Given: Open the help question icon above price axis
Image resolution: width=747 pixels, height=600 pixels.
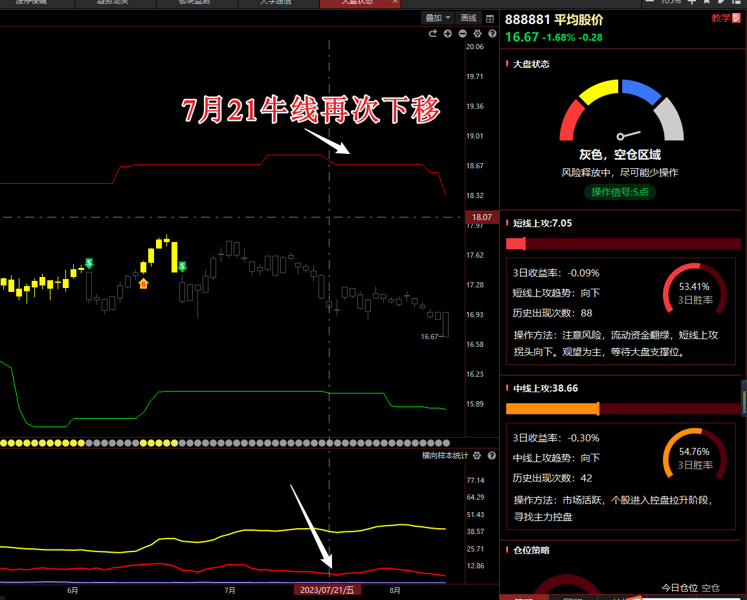Looking at the screenshot, I should click(x=493, y=34).
